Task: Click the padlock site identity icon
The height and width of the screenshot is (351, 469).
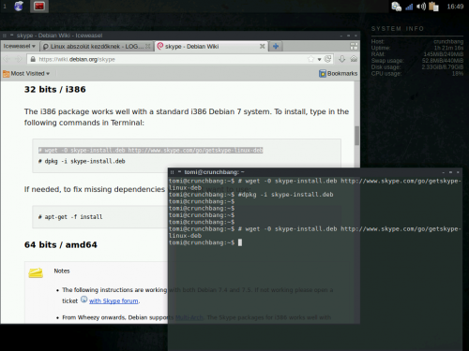Action: (33, 59)
